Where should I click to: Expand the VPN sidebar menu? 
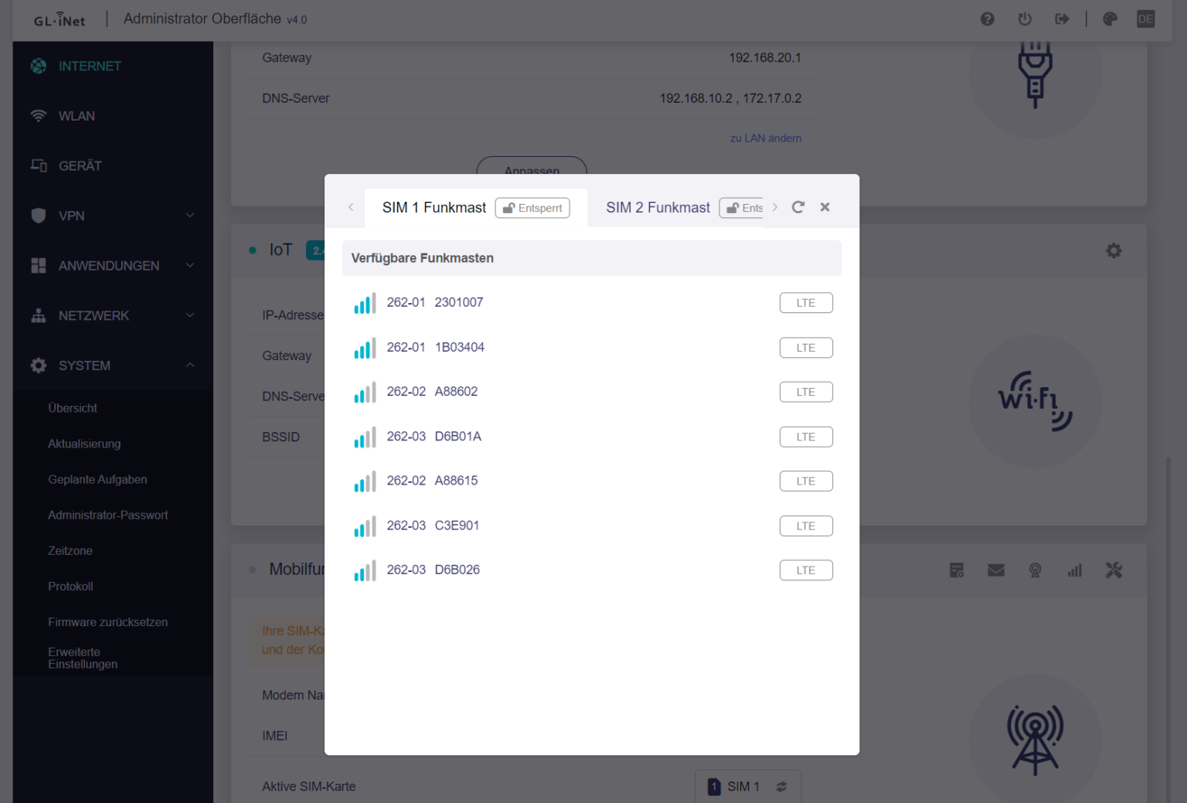tap(113, 216)
